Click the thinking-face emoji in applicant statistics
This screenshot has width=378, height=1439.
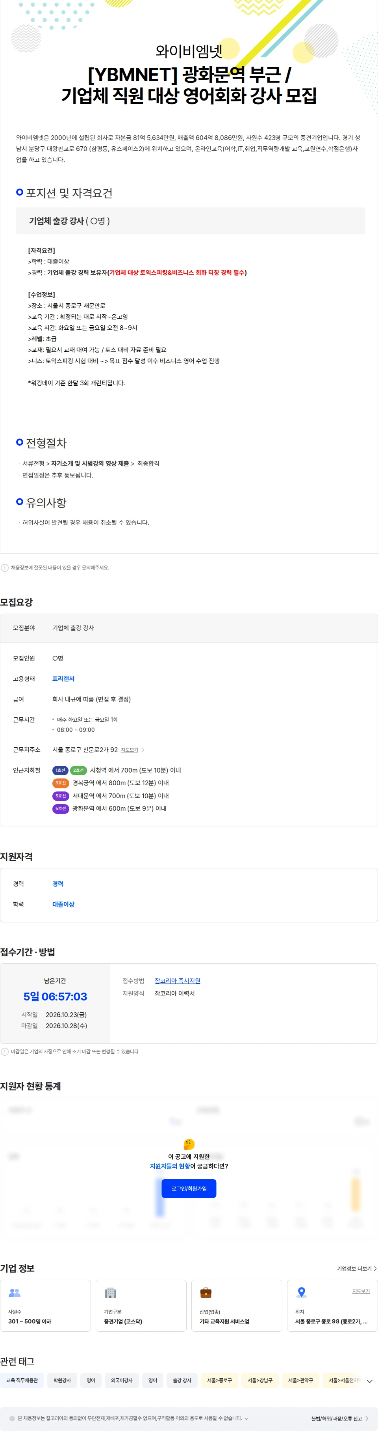(189, 1144)
